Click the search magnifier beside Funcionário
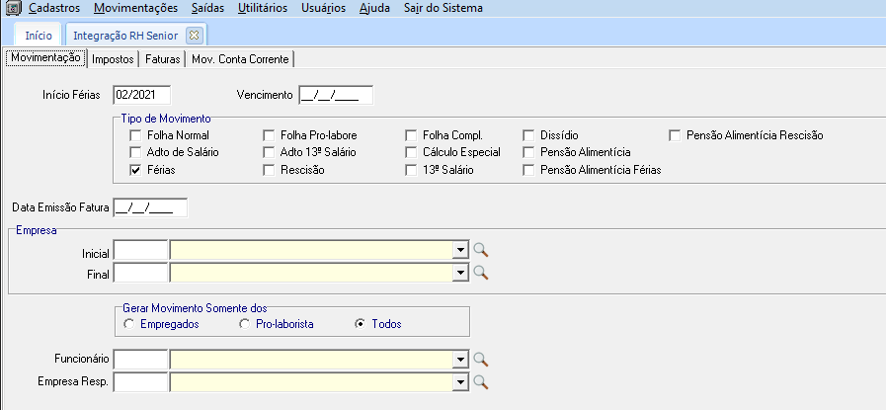886x410 pixels. [x=481, y=358]
